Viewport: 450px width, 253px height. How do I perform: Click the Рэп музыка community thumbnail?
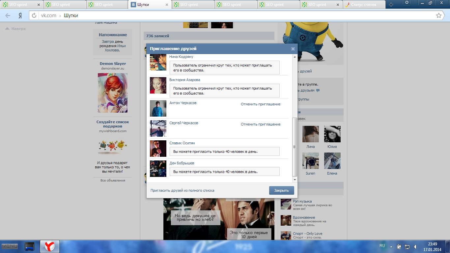[x=286, y=204]
